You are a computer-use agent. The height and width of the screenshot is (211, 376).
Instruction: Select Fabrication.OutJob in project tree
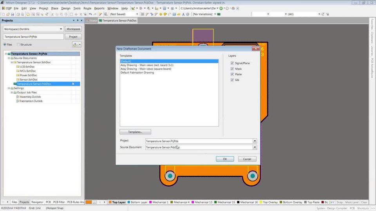(31, 101)
